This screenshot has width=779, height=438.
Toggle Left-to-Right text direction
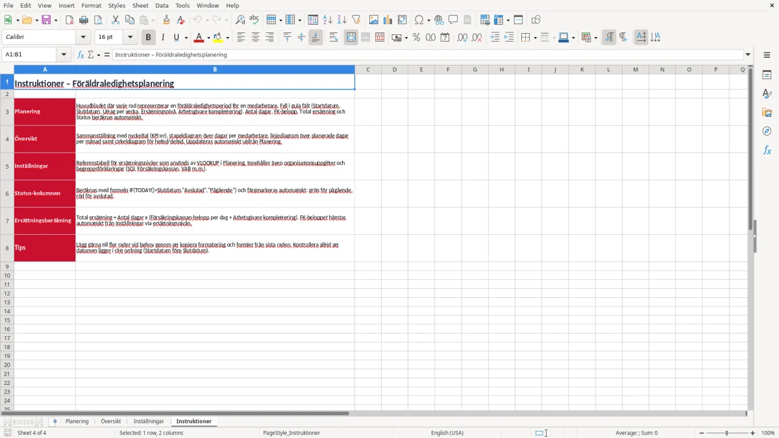[609, 38]
